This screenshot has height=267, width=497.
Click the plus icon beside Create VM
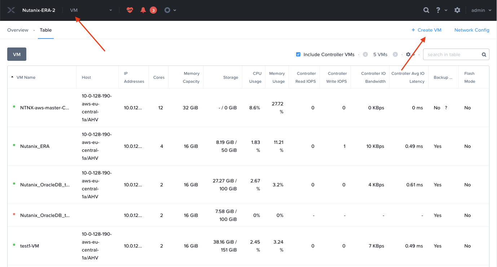click(x=413, y=30)
